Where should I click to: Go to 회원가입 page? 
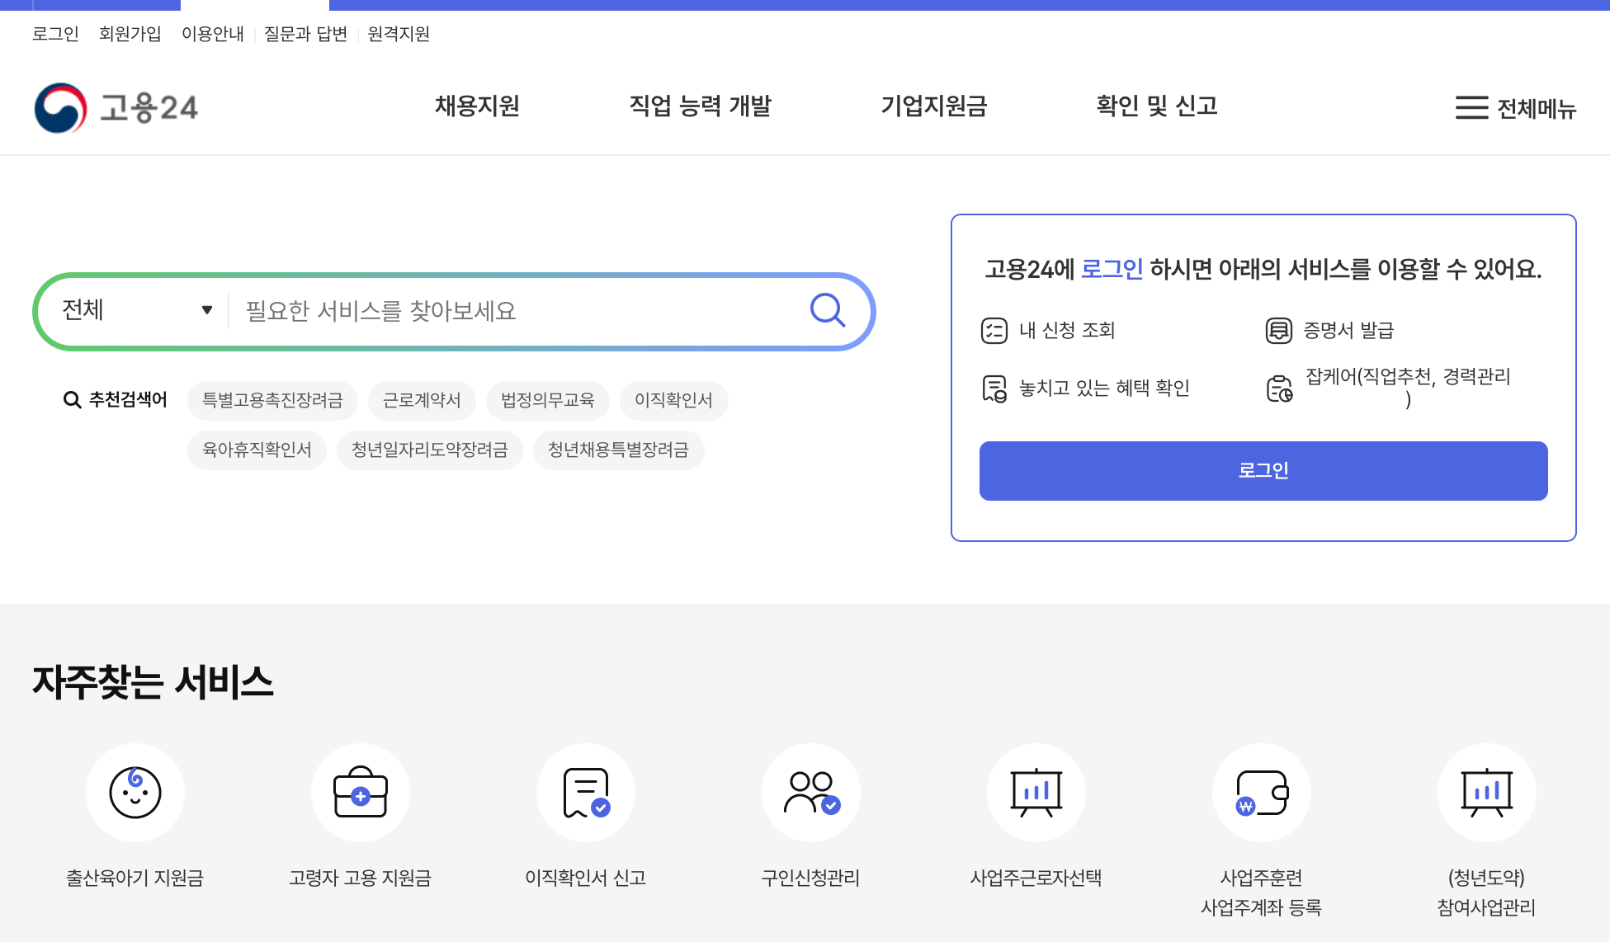130,34
